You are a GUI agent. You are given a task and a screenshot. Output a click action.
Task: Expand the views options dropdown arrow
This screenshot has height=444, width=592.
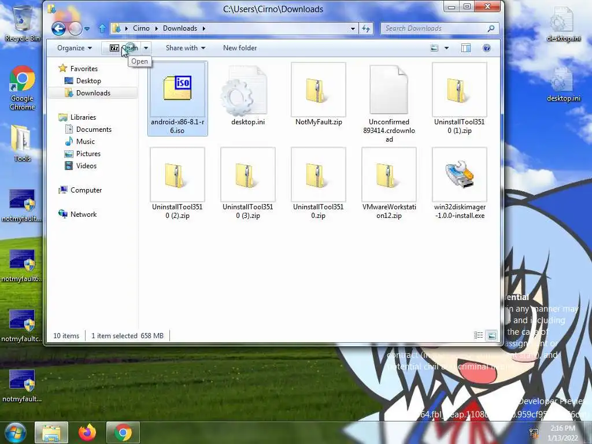point(447,48)
